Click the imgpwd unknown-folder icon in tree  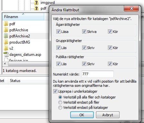click(36, 3)
